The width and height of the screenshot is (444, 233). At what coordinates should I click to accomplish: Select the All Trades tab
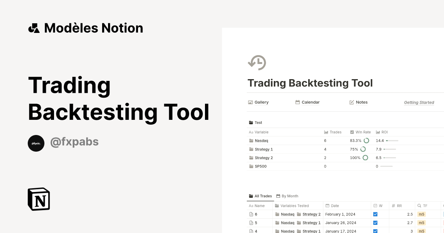coord(260,196)
